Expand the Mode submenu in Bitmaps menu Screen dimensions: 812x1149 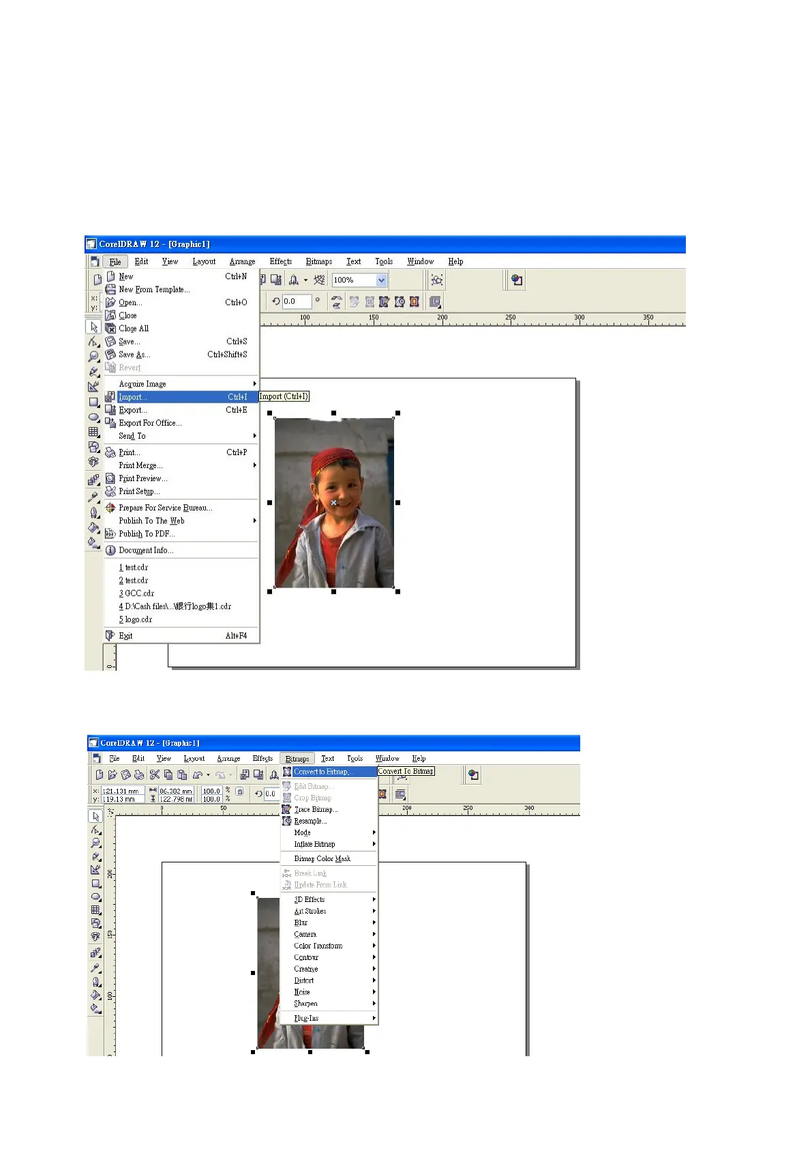pos(329,832)
